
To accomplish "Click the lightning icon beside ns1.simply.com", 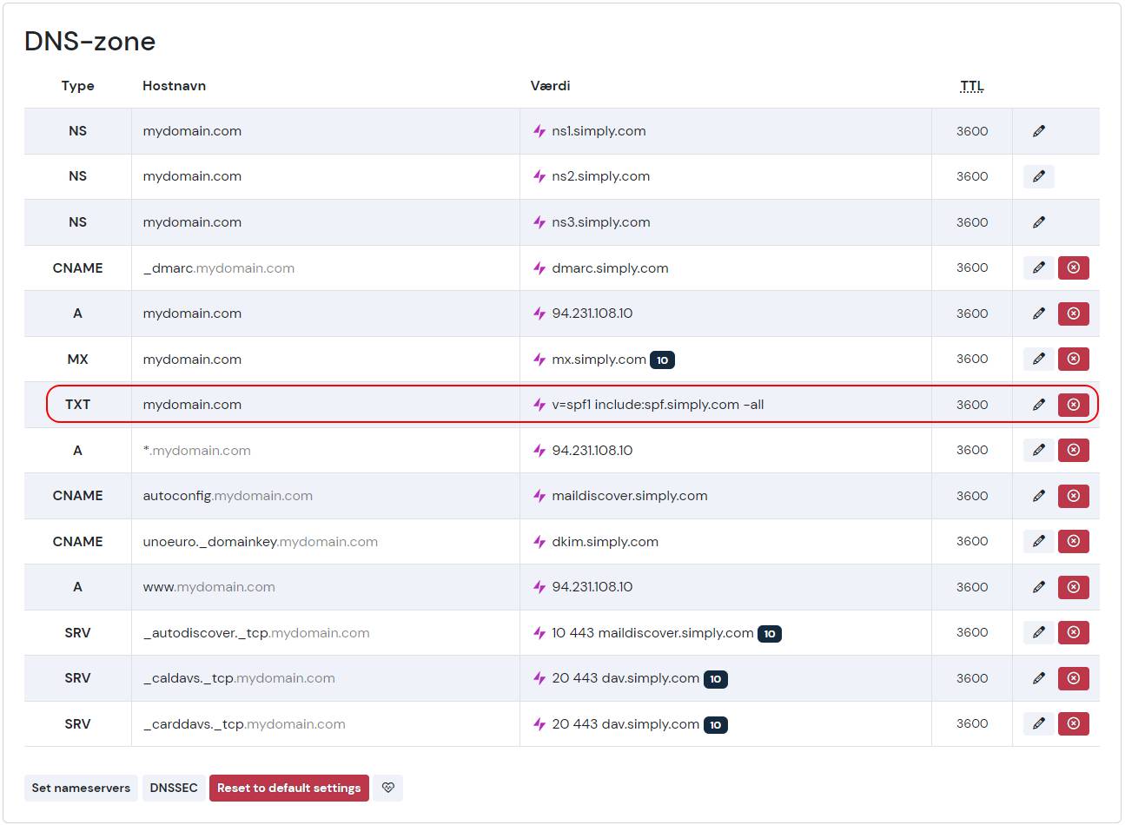I will click(539, 130).
